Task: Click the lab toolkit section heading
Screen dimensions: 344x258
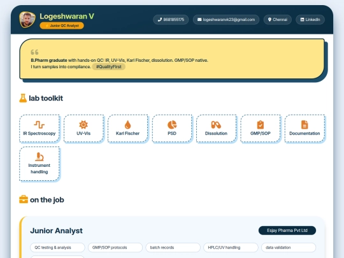Action: click(46, 98)
